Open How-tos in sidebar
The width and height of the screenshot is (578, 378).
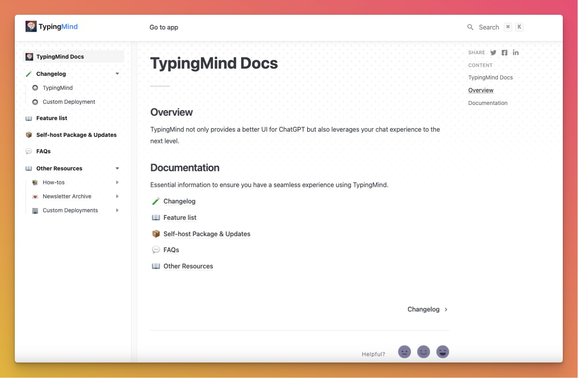[x=54, y=182]
